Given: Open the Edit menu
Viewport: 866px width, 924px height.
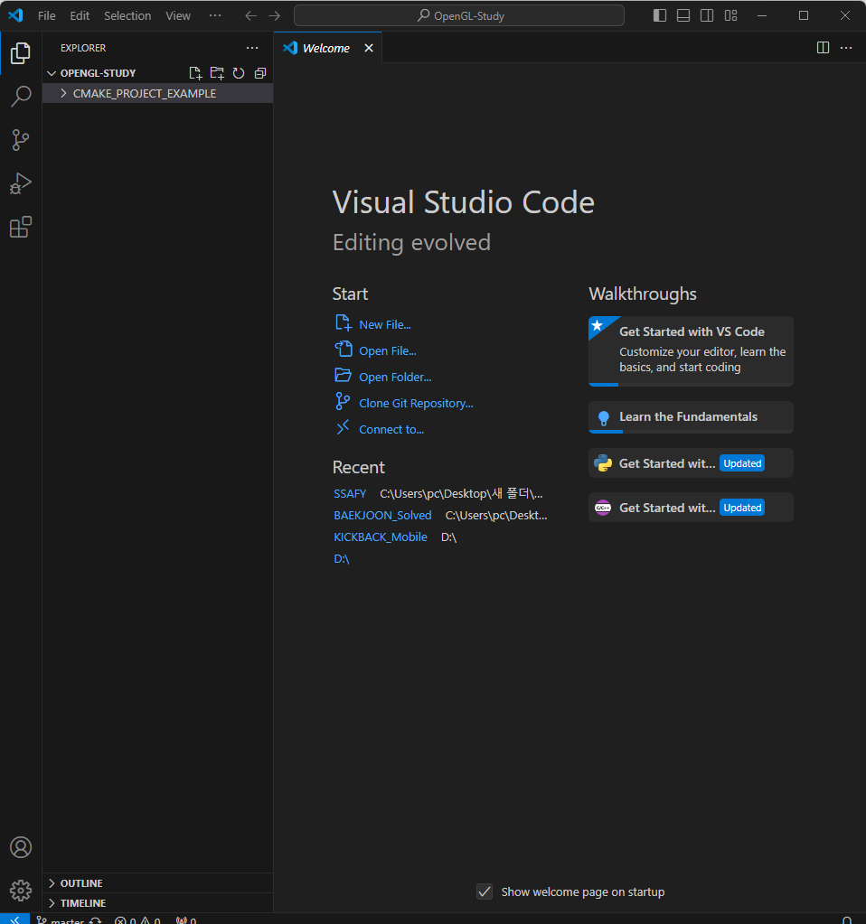Looking at the screenshot, I should coord(80,16).
